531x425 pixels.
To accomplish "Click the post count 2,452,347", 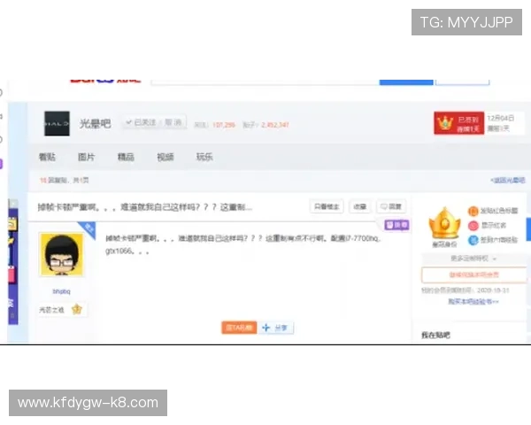I will [275, 125].
